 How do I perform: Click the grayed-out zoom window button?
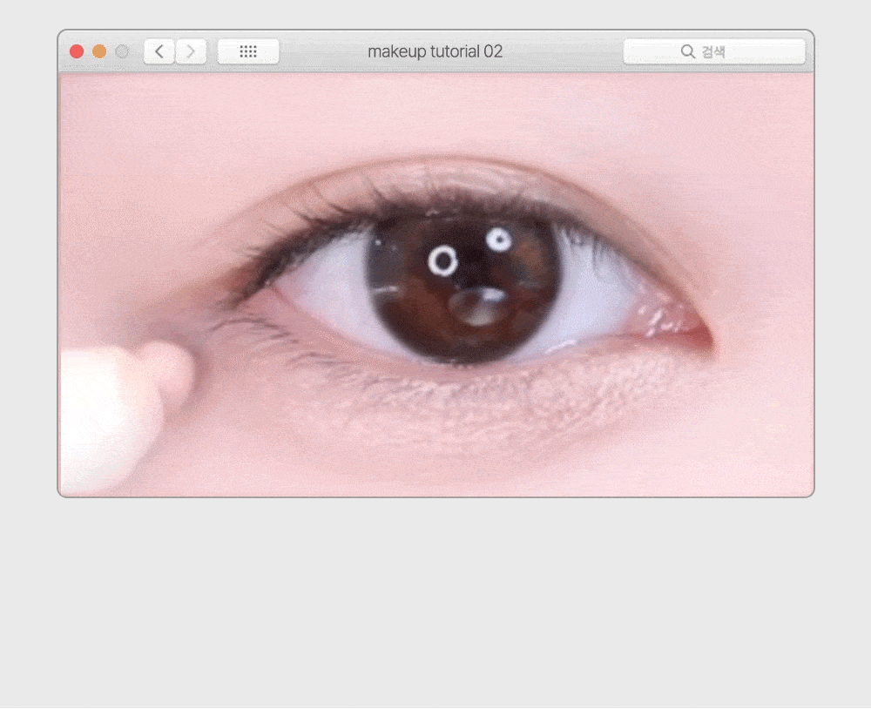coord(122,51)
